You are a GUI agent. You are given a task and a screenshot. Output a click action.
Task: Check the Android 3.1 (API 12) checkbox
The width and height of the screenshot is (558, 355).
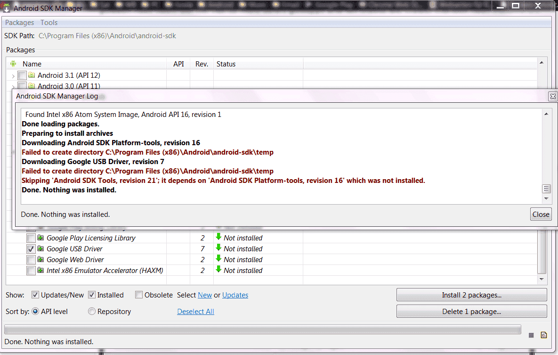(22, 75)
